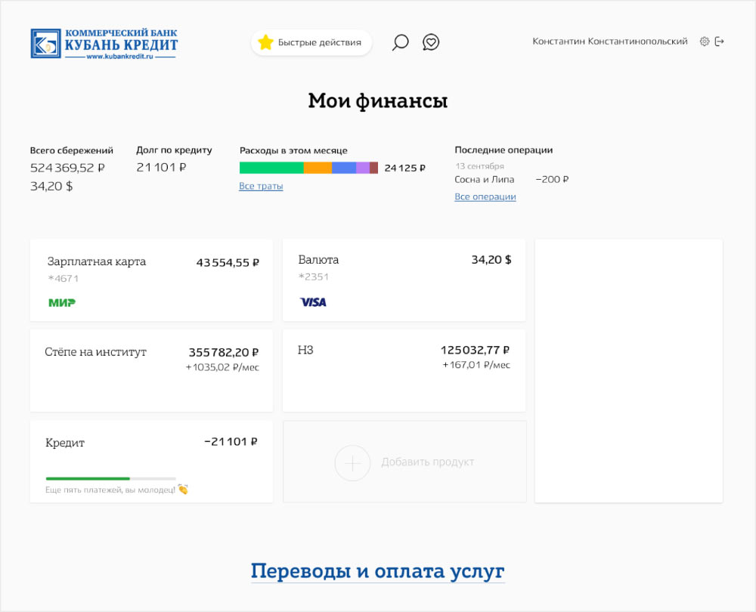The image size is (756, 612).
Task: Open the chat heart bubble icon
Action: (431, 42)
